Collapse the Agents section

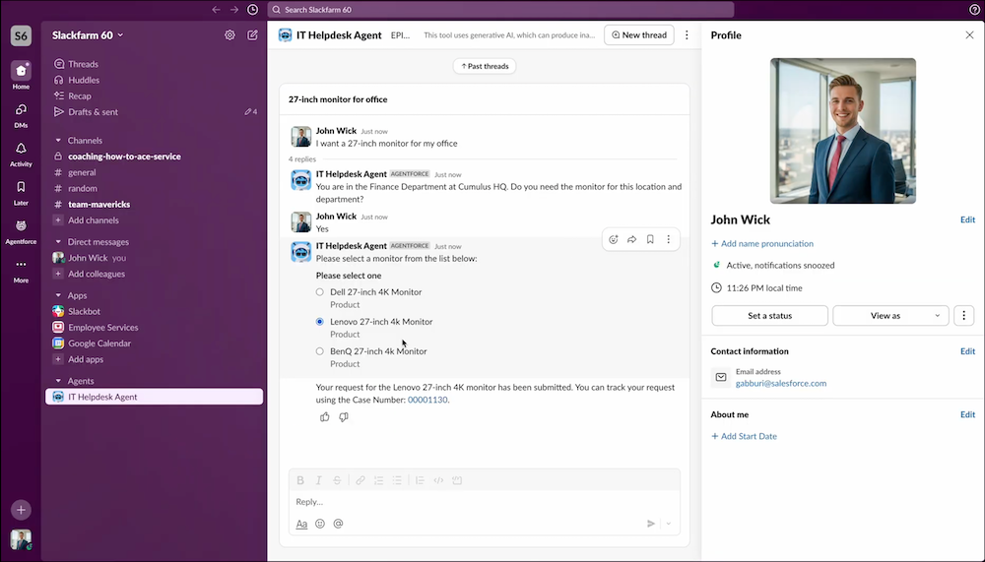(x=58, y=381)
